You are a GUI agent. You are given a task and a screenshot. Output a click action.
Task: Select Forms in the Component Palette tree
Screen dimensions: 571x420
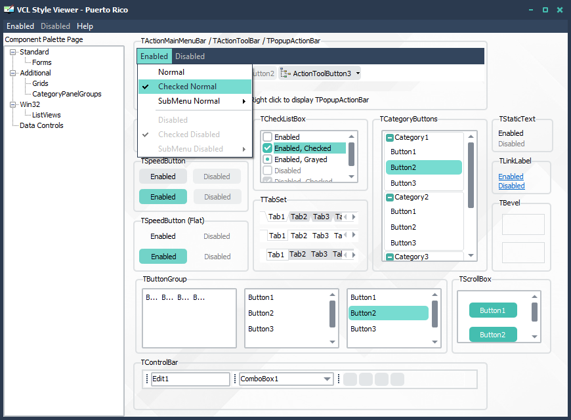point(42,62)
